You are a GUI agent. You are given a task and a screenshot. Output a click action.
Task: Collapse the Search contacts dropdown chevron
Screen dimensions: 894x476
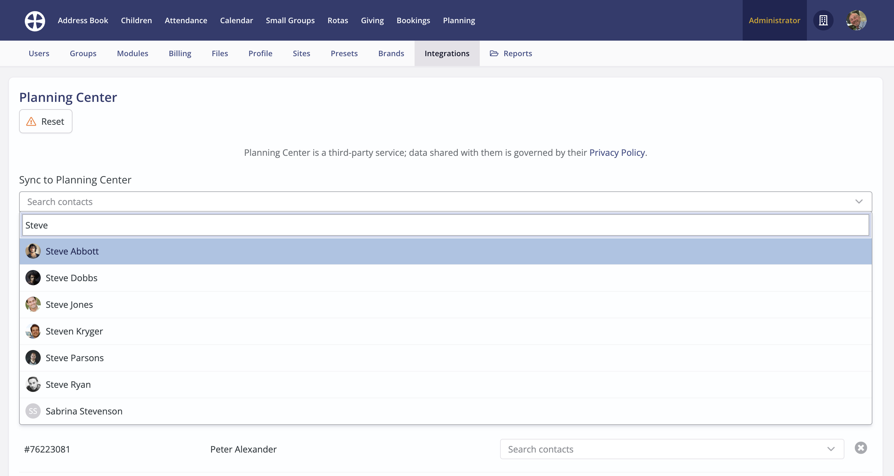(859, 202)
